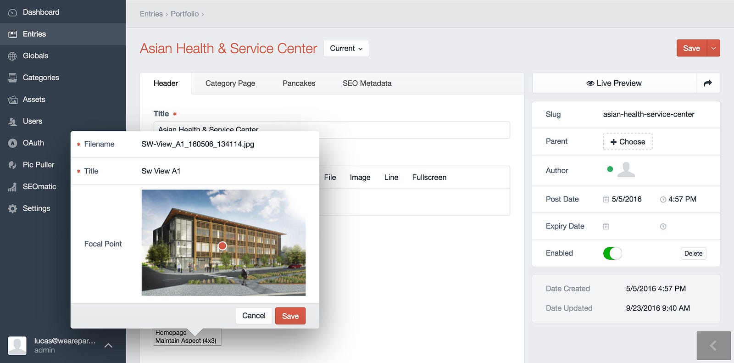Open Globals in the sidebar
The width and height of the screenshot is (734, 363).
(63, 56)
